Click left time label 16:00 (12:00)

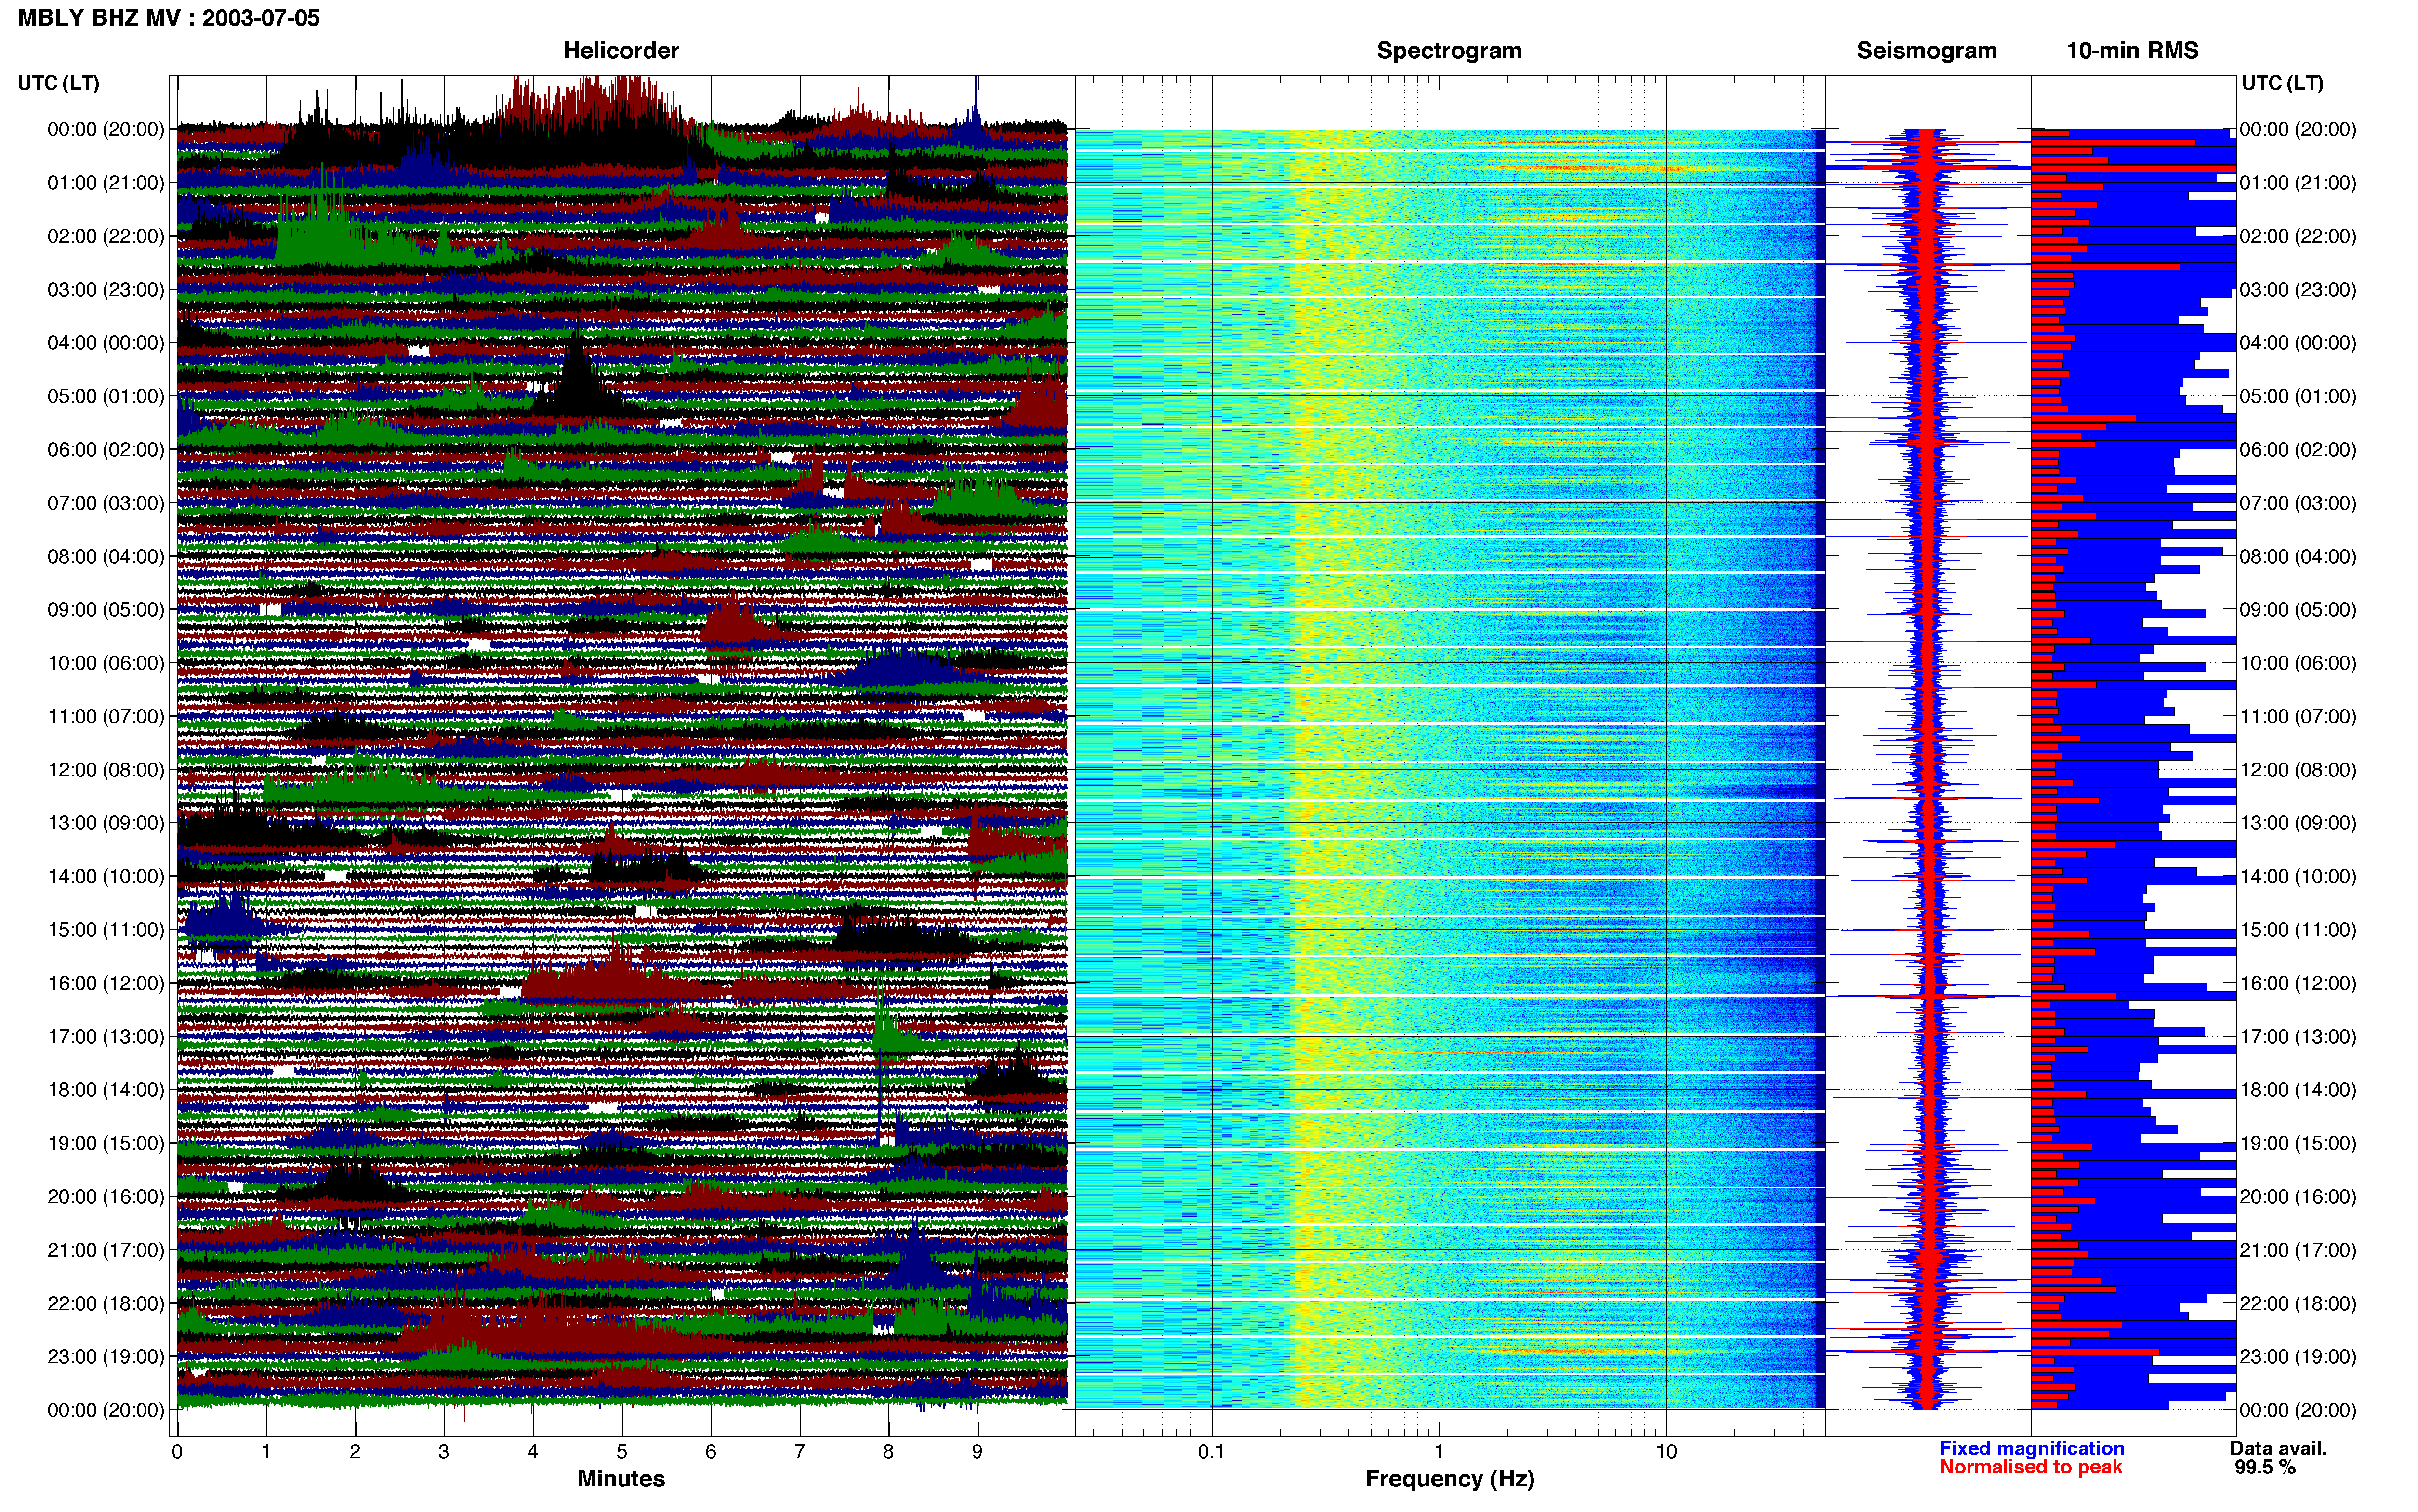click(106, 983)
